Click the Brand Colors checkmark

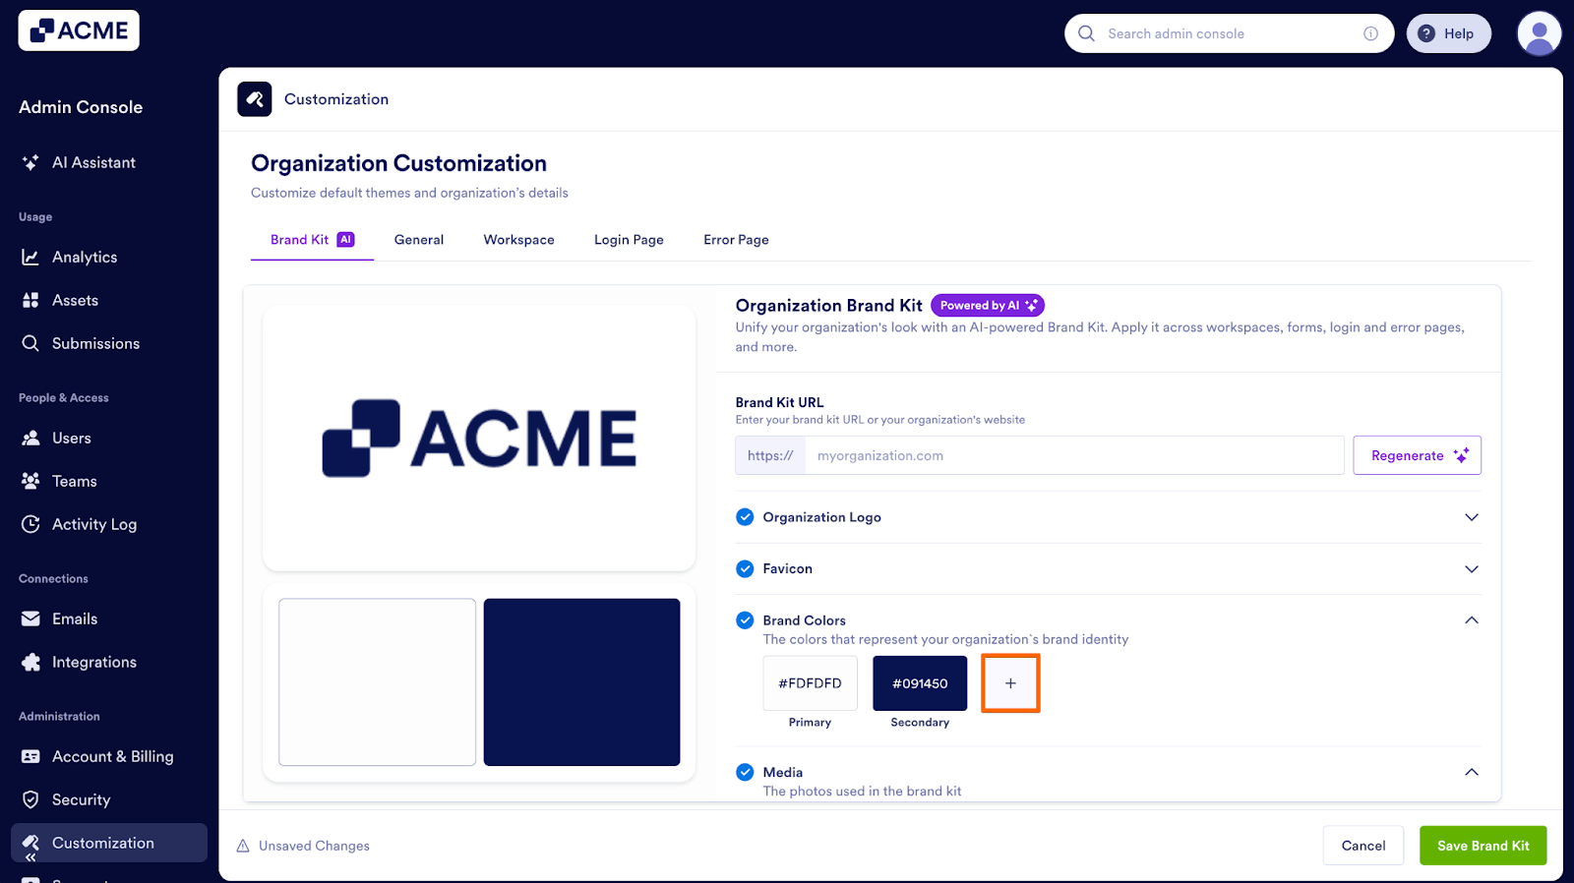[x=745, y=620]
